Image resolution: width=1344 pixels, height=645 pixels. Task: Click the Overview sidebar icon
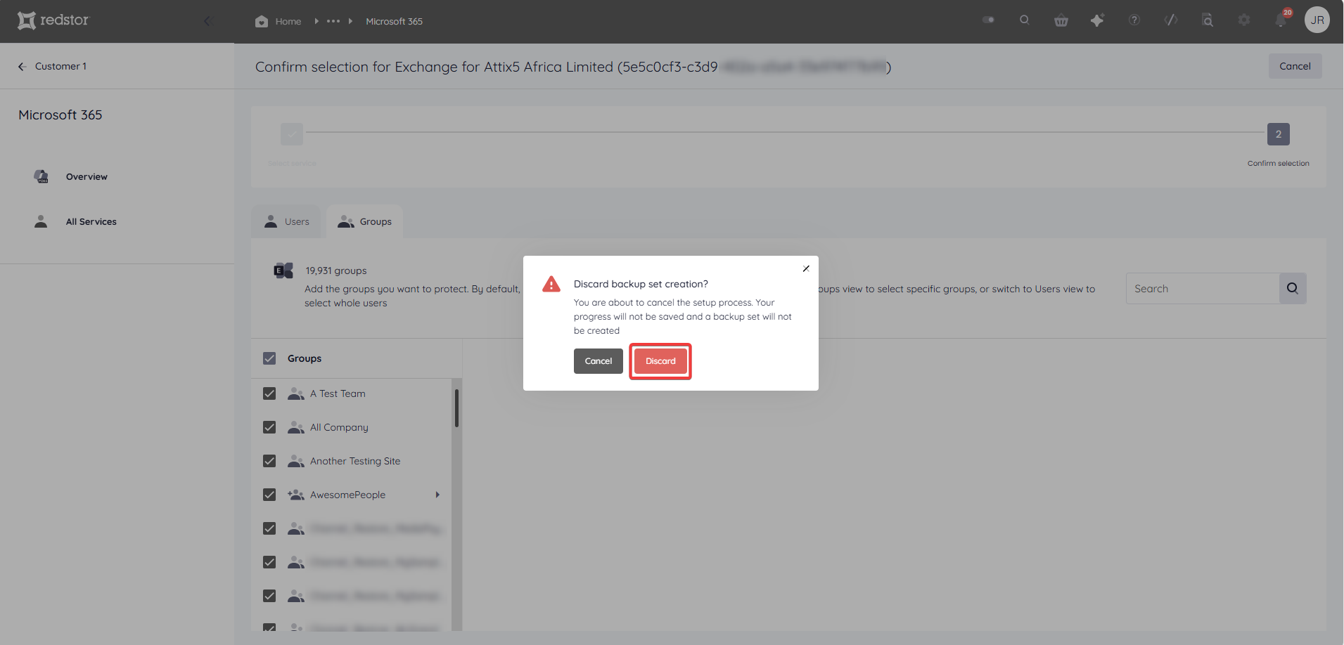[41, 176]
